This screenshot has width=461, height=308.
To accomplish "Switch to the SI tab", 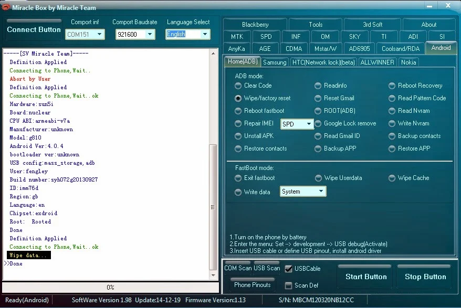I will click(x=442, y=36).
